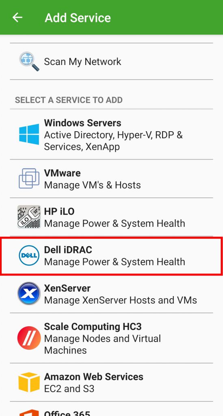The image size is (223, 416).
Task: Select Scale Computing HC3 entry
Action: (111, 338)
